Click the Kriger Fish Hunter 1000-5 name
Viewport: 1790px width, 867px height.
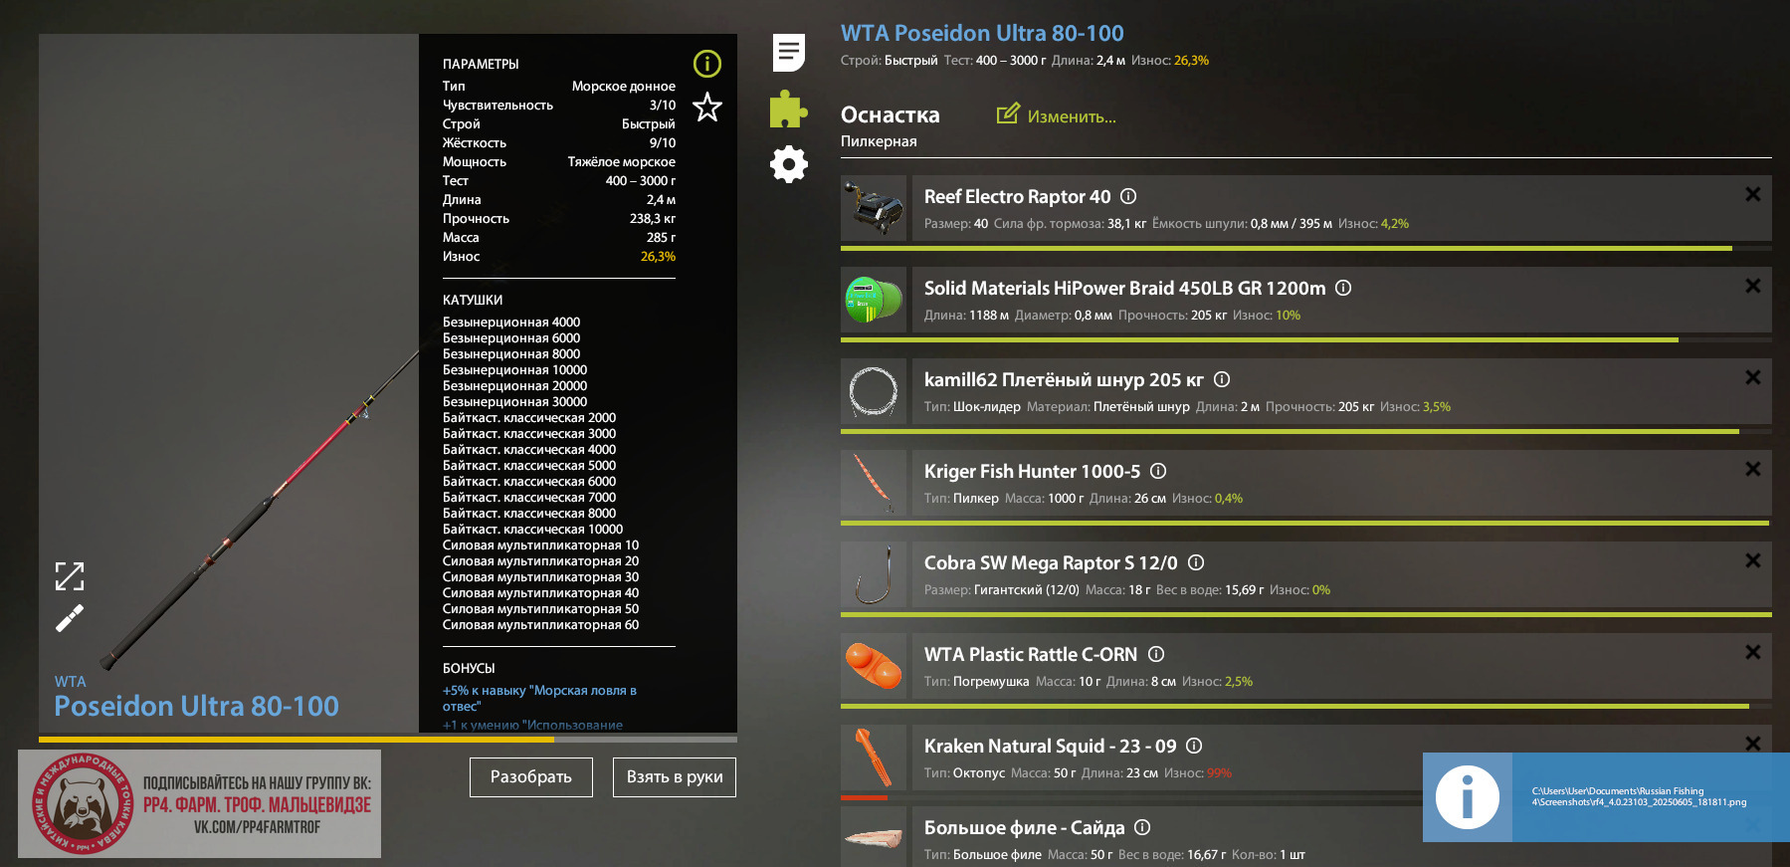[x=1032, y=471]
